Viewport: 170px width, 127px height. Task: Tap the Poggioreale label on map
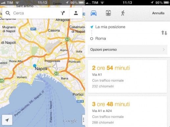coord(52,61)
